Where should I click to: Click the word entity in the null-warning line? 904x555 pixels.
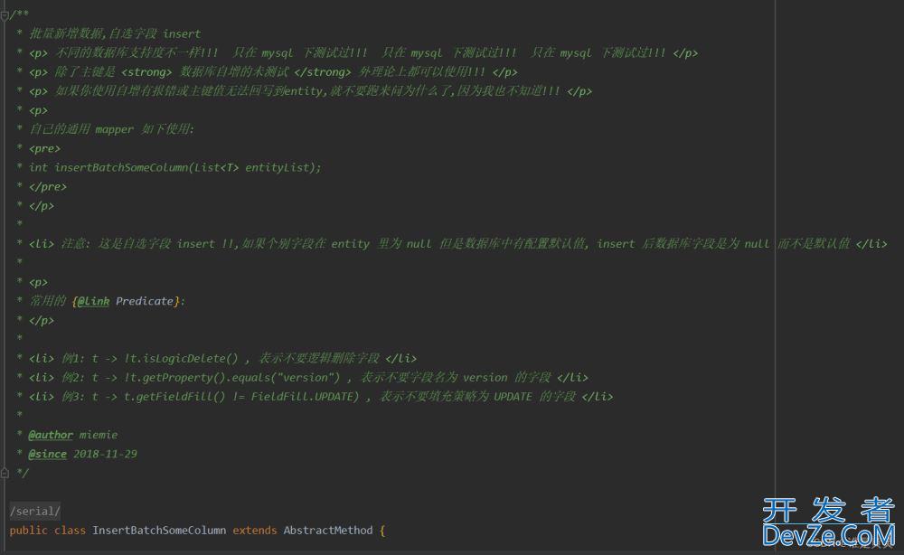tap(350, 244)
